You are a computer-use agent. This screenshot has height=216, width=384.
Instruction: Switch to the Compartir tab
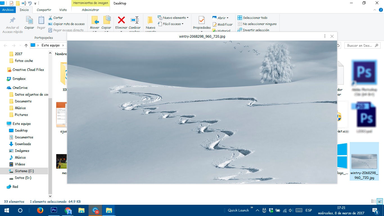pyautogui.click(x=44, y=10)
